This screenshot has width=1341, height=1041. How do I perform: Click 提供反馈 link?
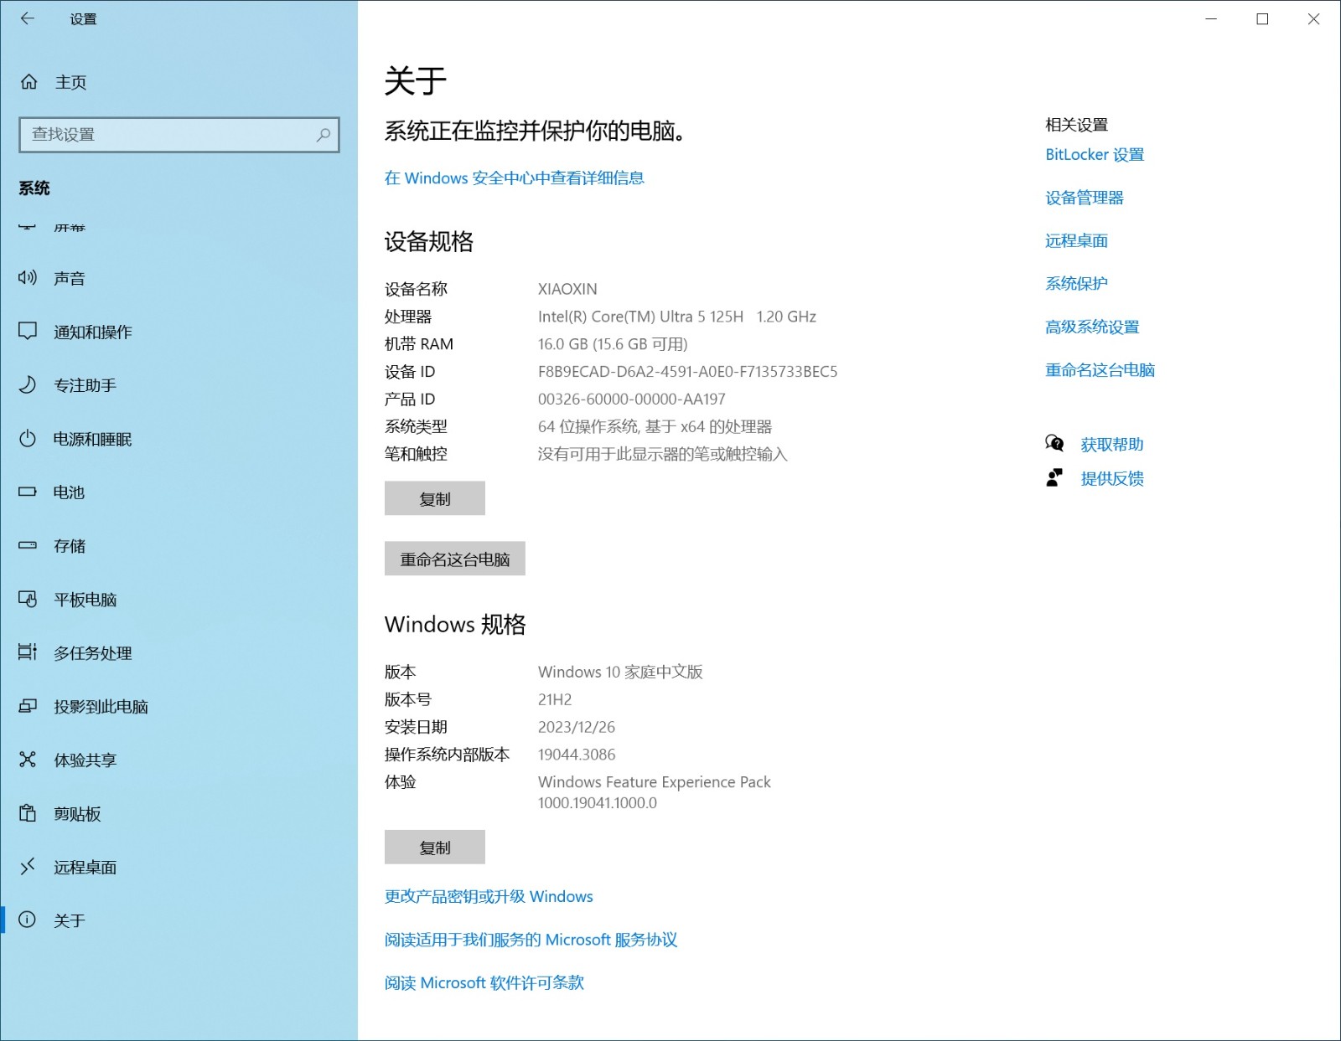1112,479
